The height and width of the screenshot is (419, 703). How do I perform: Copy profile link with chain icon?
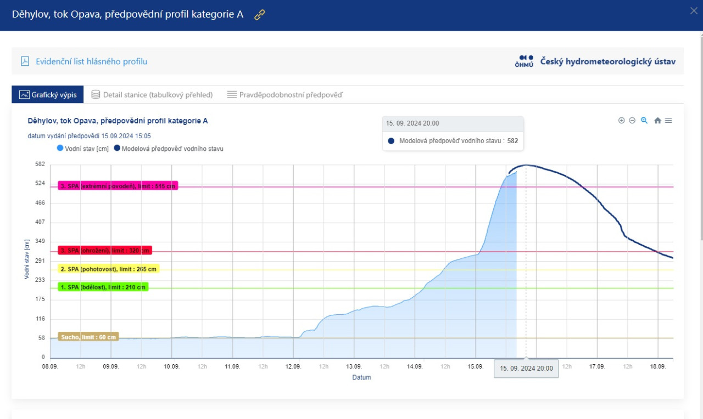(260, 15)
